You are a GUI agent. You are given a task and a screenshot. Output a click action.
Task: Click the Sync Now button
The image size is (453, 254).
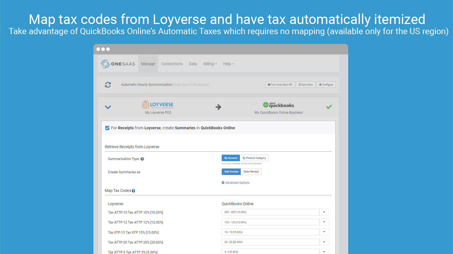coord(305,85)
